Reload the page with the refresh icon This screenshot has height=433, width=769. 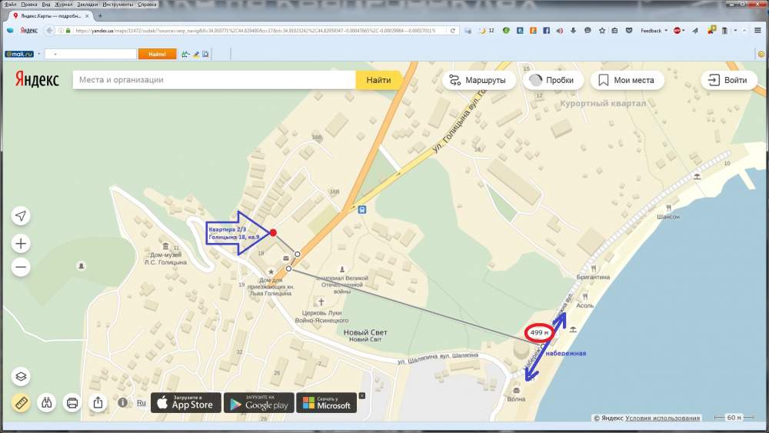point(453,31)
